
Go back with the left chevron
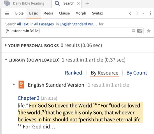(x=130, y=13)
